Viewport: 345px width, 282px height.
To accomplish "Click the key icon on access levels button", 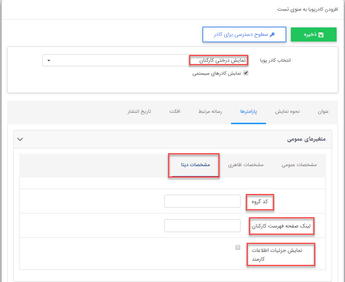I will point(272,35).
